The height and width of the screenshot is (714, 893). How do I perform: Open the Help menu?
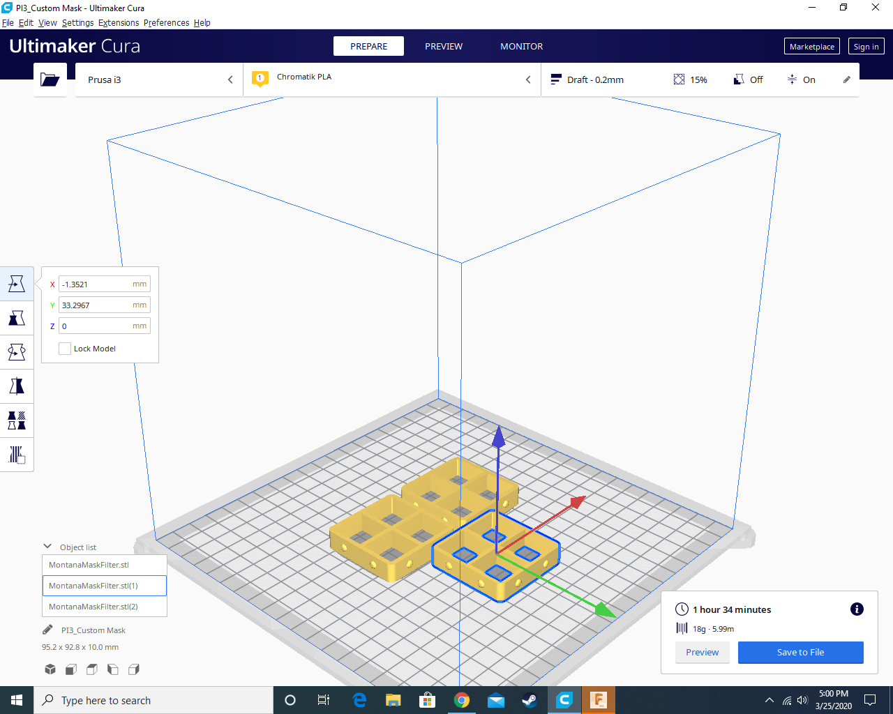(202, 22)
